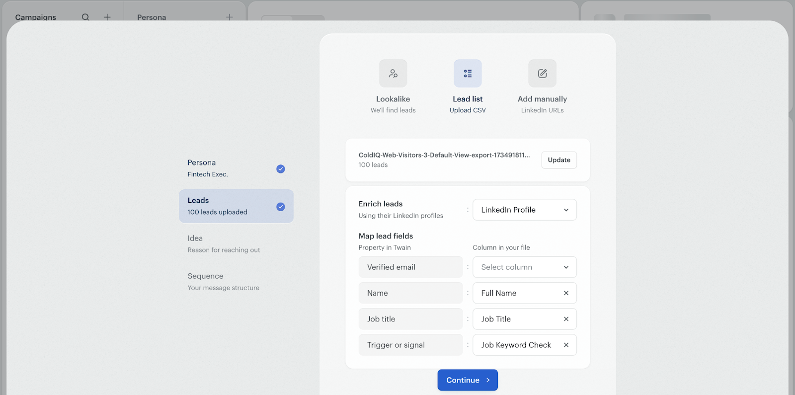Expand the Select column dropdown for Verified email
The height and width of the screenshot is (395, 795).
point(524,267)
